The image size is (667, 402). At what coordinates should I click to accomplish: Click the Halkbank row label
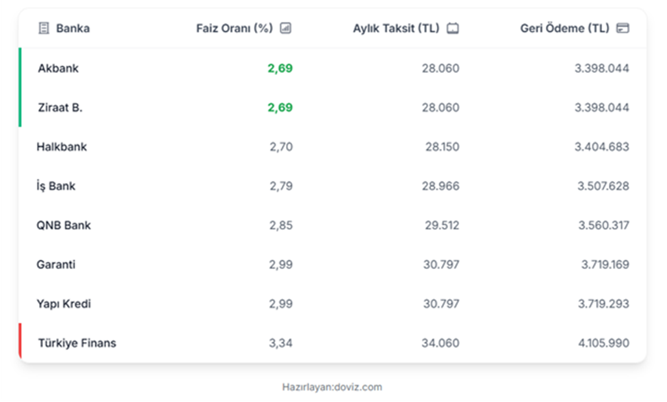(x=62, y=147)
